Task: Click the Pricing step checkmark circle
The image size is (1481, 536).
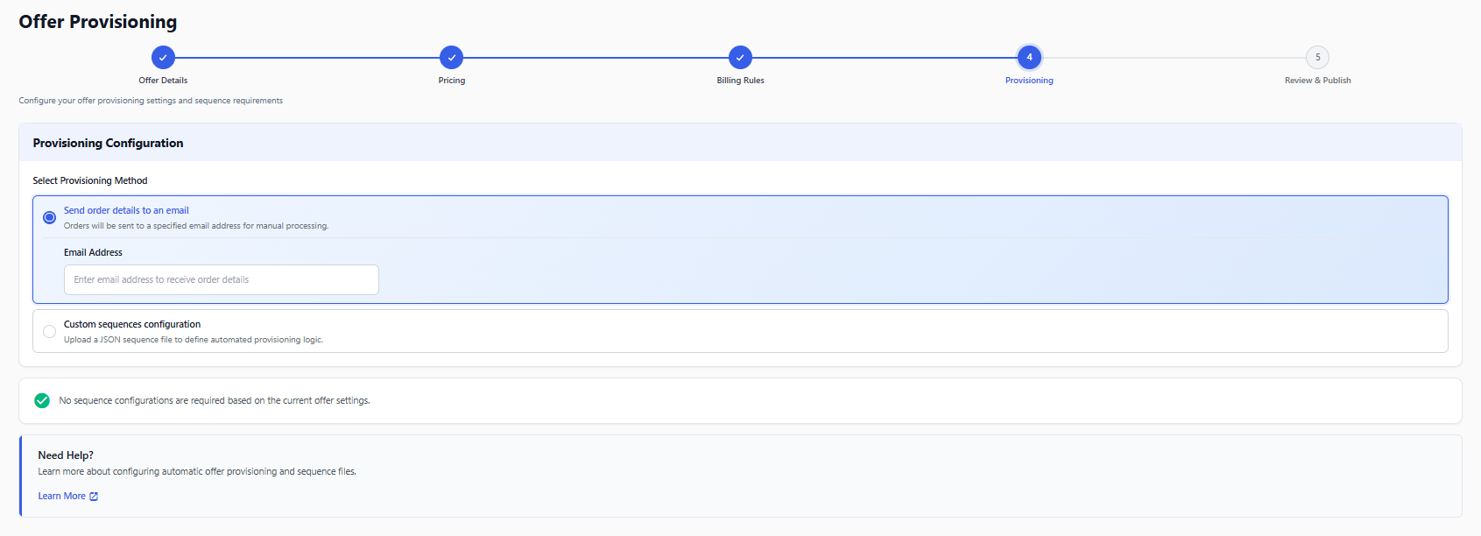Action: (x=452, y=58)
